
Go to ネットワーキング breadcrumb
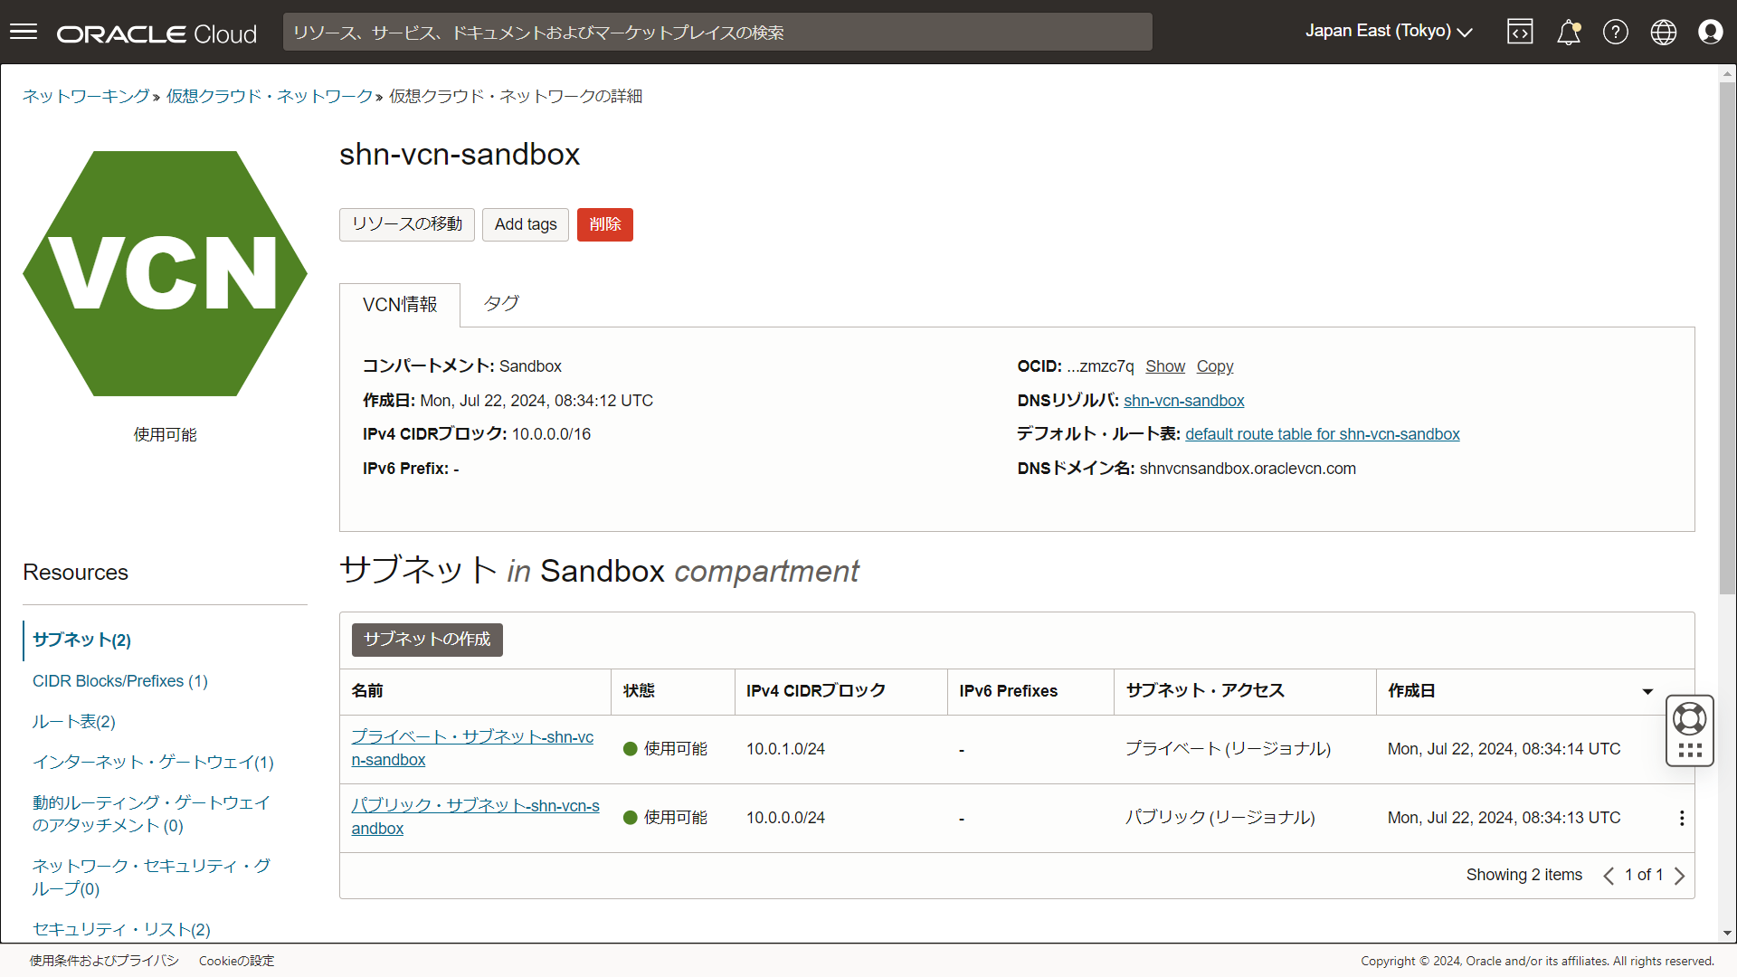click(x=86, y=96)
